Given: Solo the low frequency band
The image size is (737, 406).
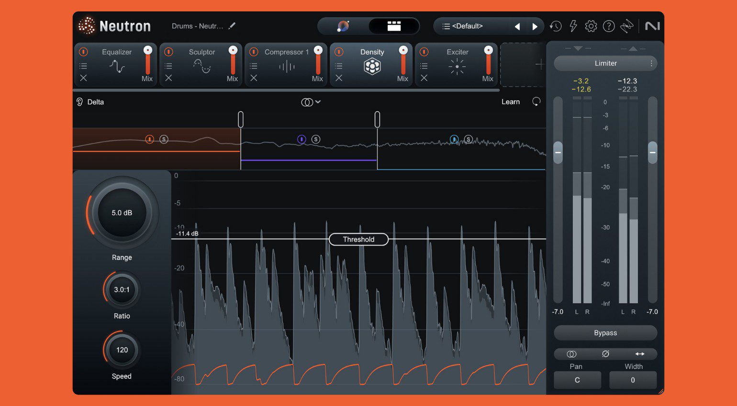Looking at the screenshot, I should point(164,139).
